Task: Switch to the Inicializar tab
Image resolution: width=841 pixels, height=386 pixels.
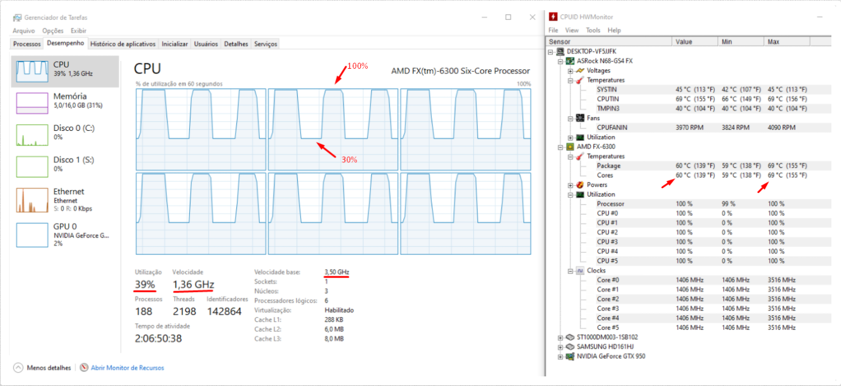Action: click(x=175, y=44)
